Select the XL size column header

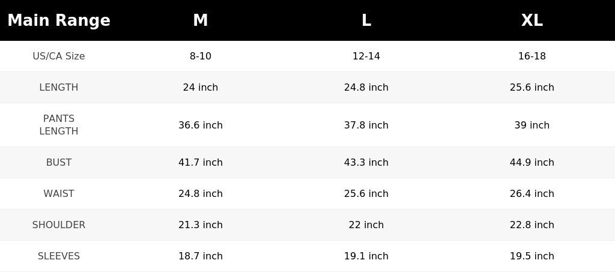coord(532,20)
